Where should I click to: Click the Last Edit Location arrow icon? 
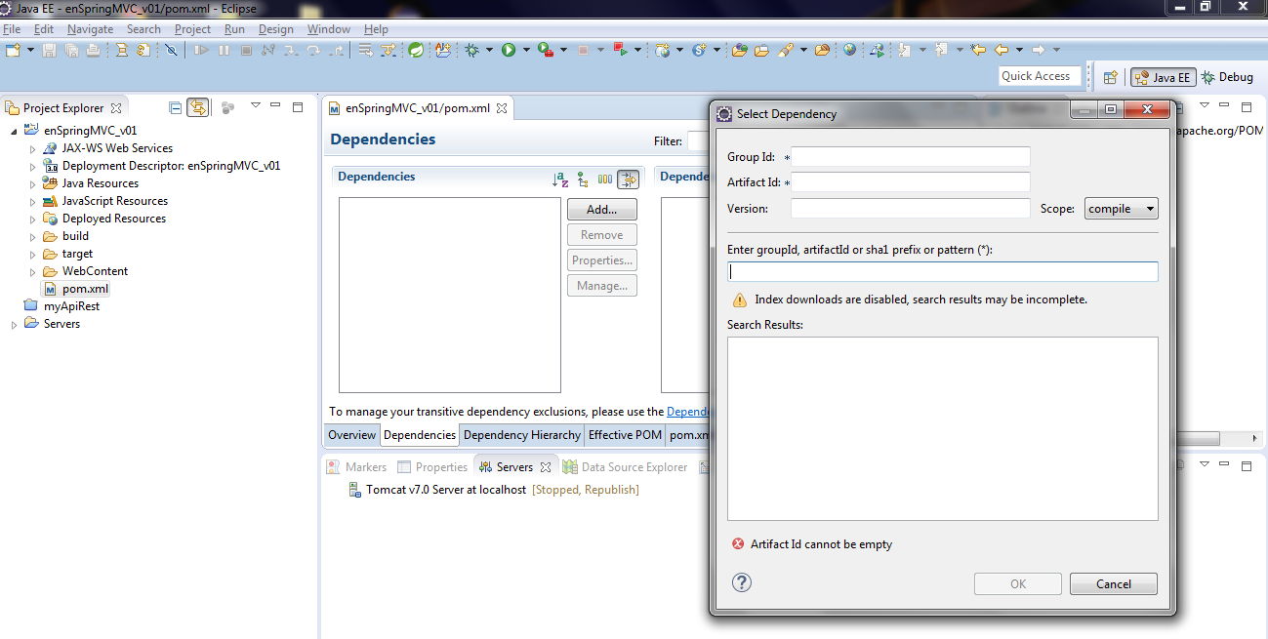[x=977, y=50]
